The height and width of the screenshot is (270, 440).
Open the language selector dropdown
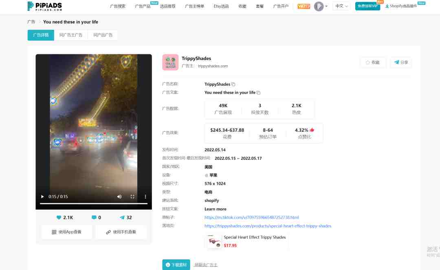click(341, 6)
